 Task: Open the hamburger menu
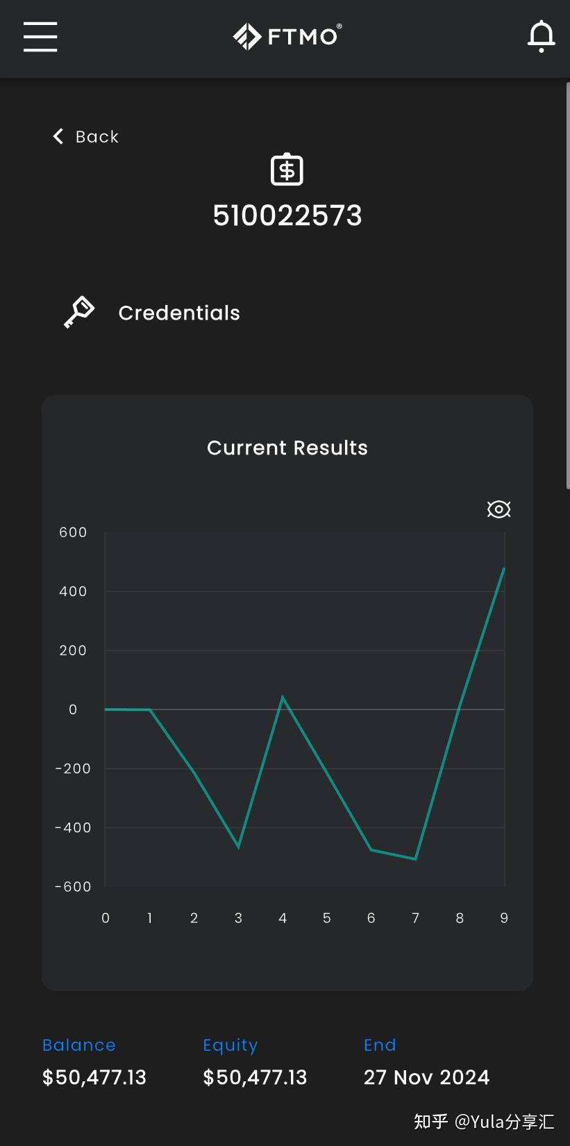tap(40, 36)
